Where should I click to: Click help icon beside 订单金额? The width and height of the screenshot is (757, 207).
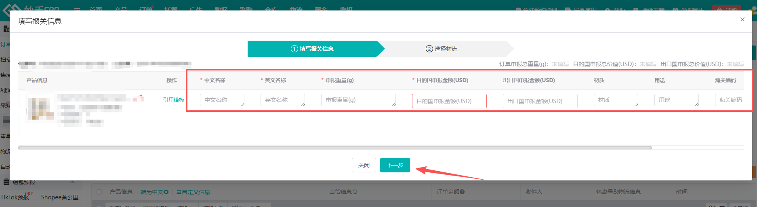[462, 192]
